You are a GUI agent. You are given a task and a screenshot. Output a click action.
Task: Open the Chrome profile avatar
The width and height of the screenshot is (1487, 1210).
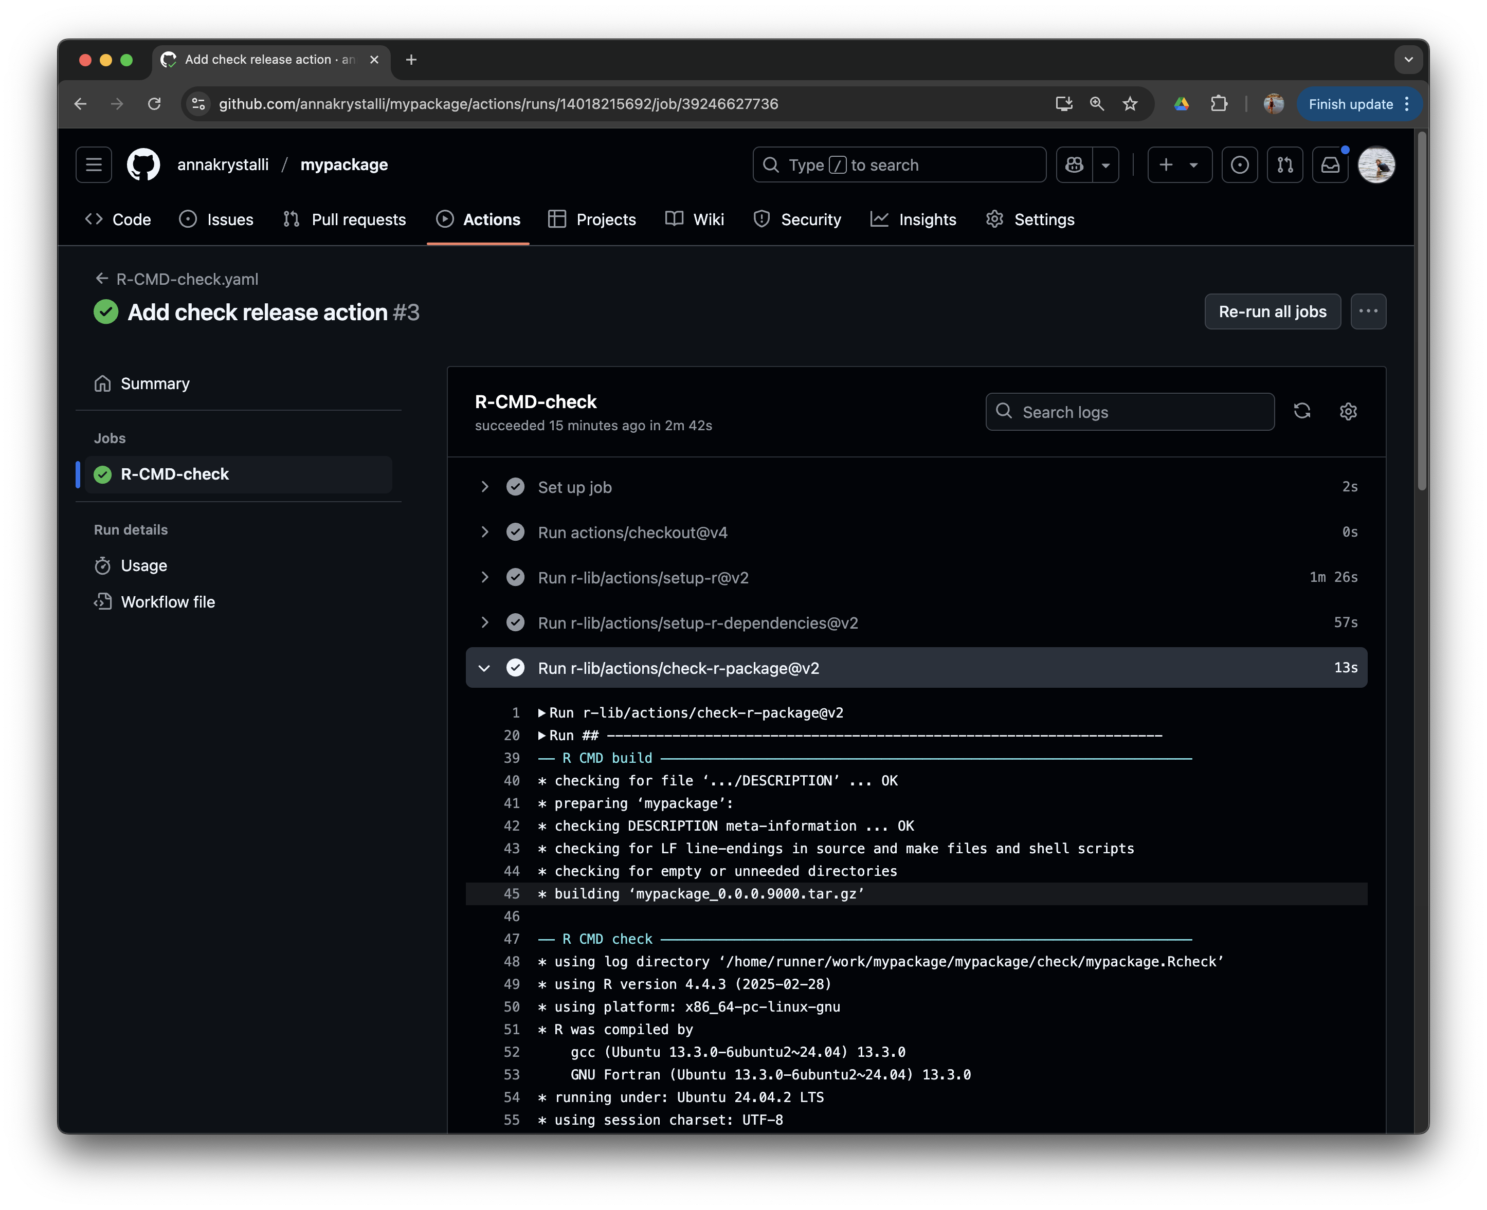1274,104
